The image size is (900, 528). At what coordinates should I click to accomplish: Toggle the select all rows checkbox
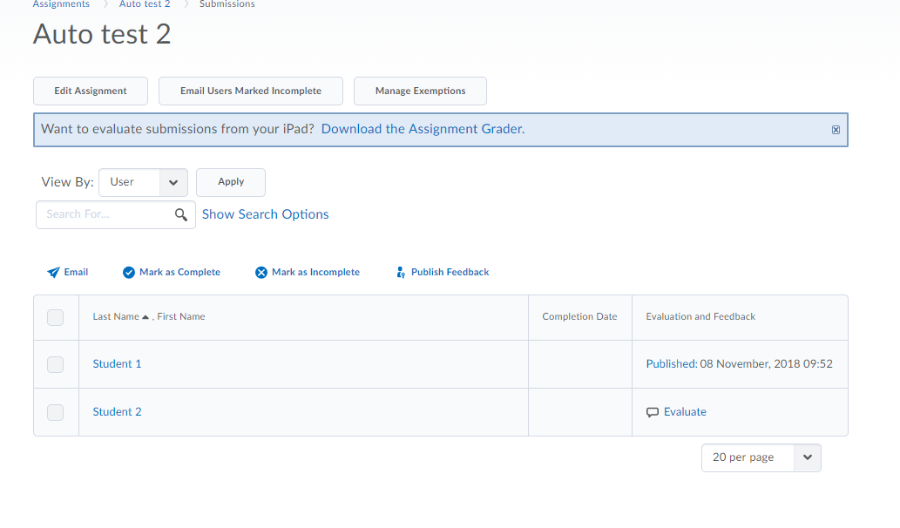56,317
